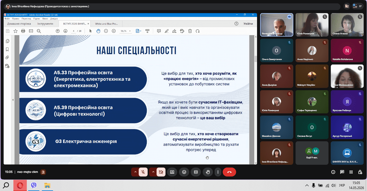367x191 pixels.
Task: Leave the call with the red hang-up button
Action: coord(229,172)
